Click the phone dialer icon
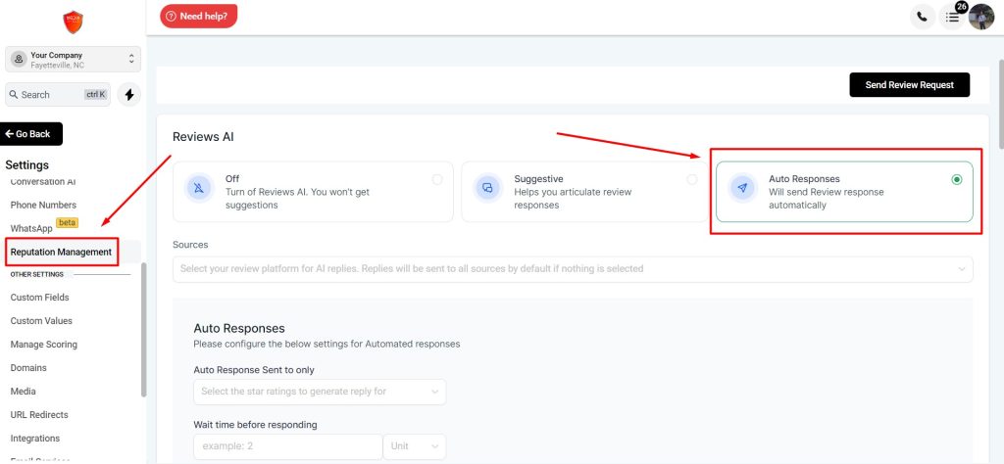1004x464 pixels. tap(922, 18)
